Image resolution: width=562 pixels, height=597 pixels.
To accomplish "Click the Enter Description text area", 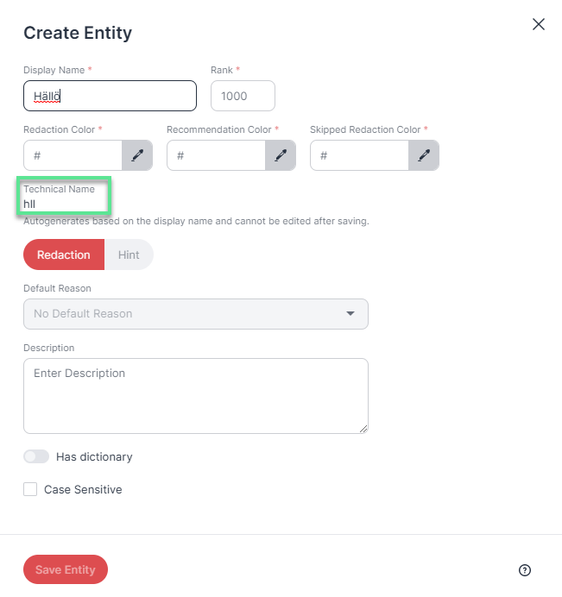I will (x=196, y=396).
